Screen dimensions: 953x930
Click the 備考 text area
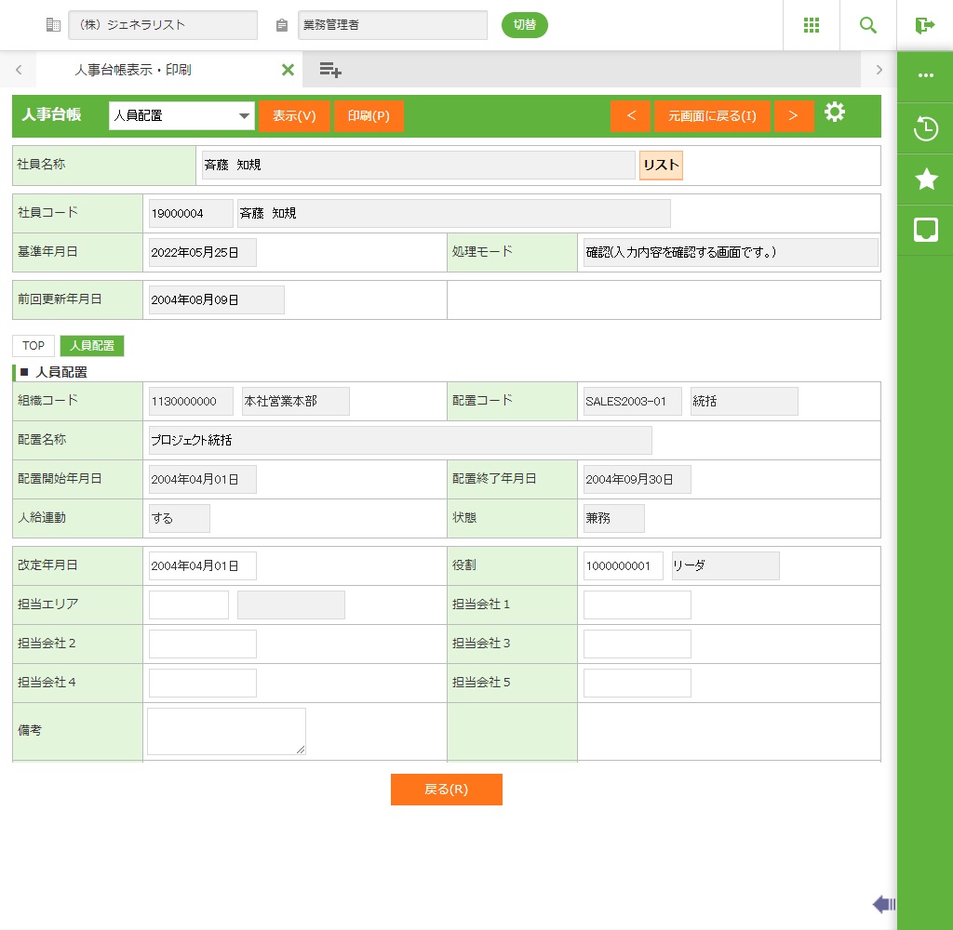[226, 731]
